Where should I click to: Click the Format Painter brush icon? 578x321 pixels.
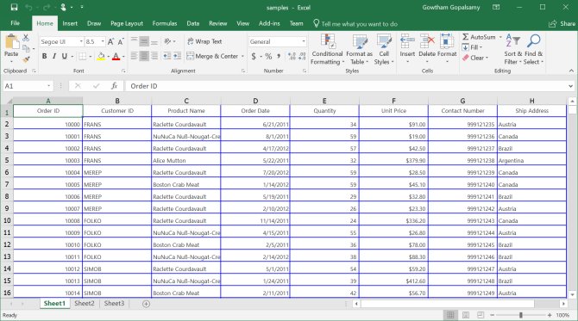click(26, 59)
